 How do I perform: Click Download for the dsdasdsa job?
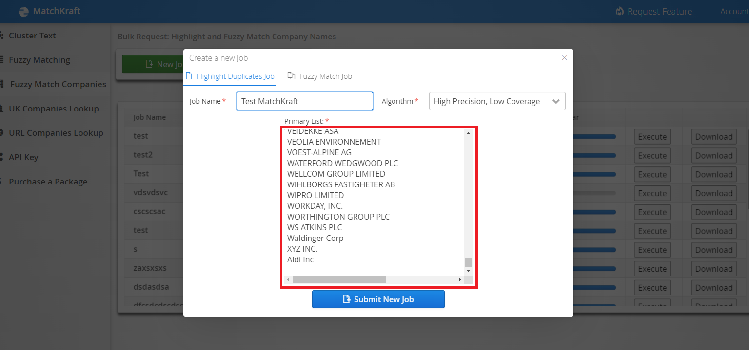[714, 288]
